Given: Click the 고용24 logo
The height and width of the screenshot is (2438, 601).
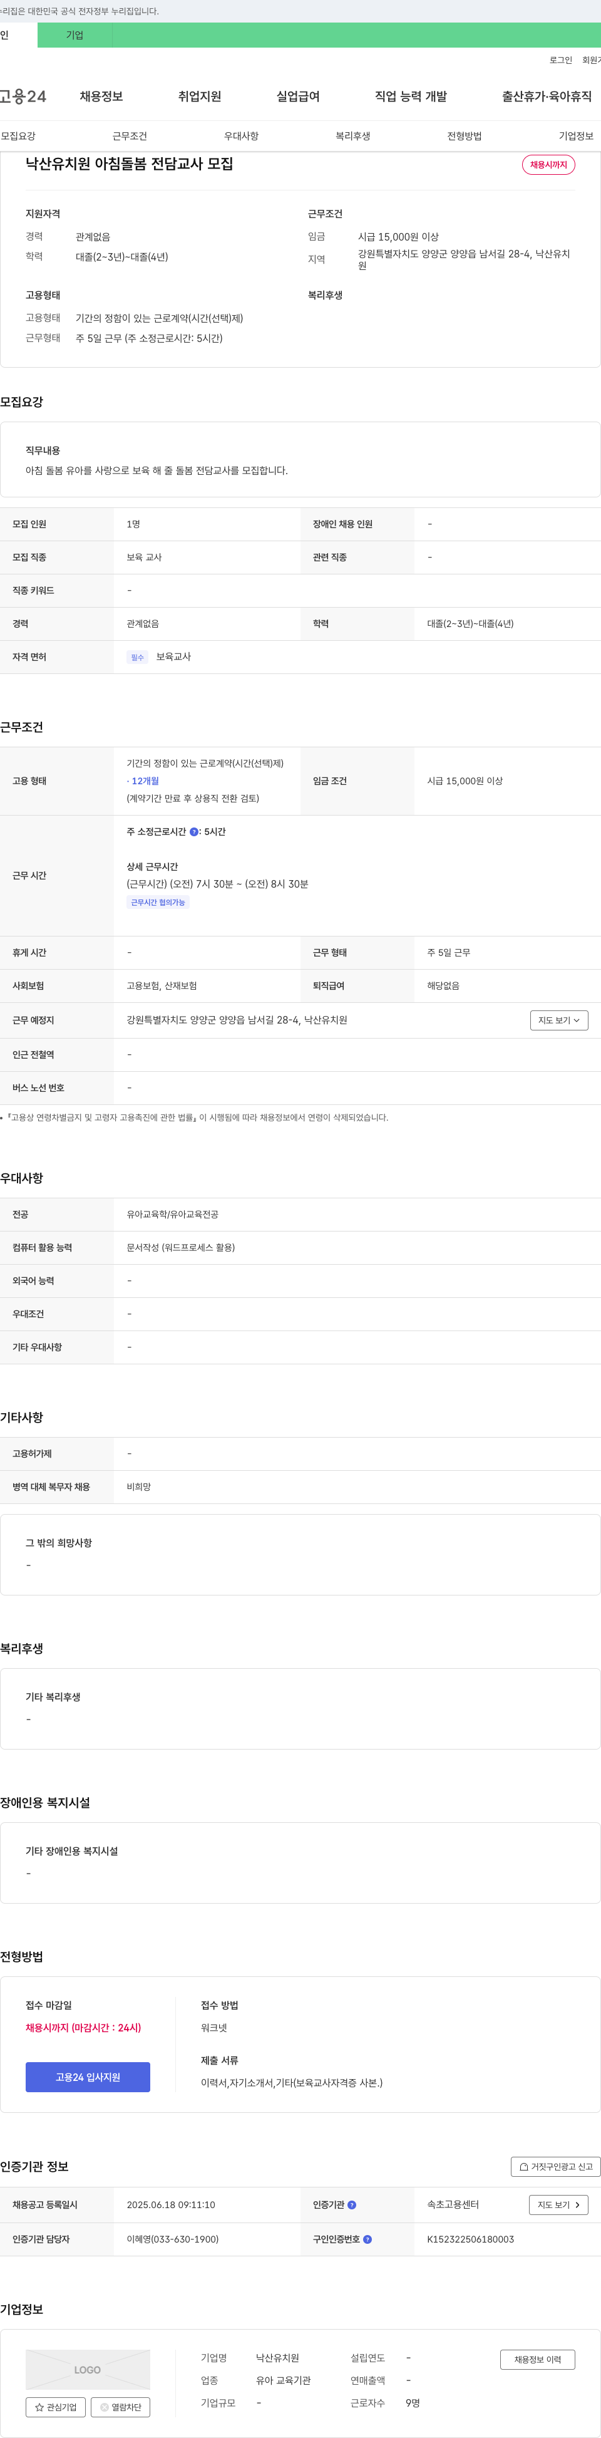Looking at the screenshot, I should coord(23,96).
